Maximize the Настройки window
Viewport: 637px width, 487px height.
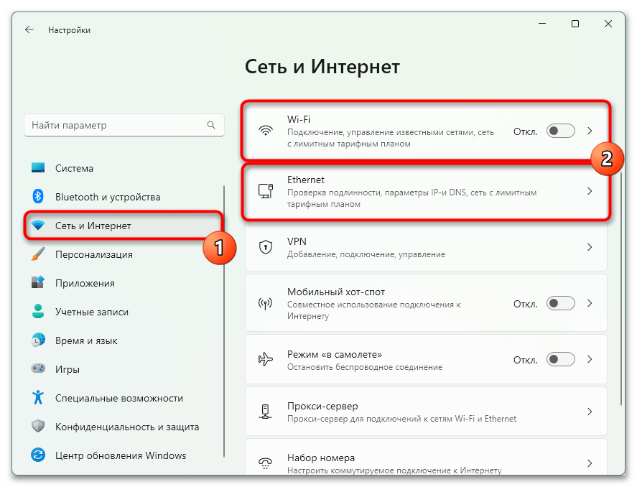575,24
